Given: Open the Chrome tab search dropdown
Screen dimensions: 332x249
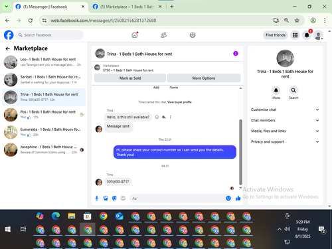Looking at the screenshot, I should point(7,7).
